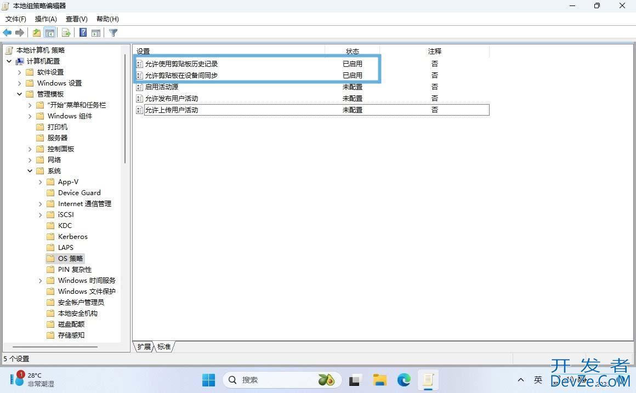Viewport: 636px width, 393px height.
Task: Collapse the 计算机配置 tree node
Action: click(x=9, y=61)
